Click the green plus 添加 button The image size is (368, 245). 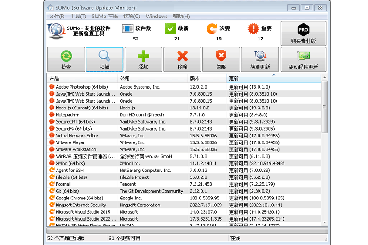point(144,59)
